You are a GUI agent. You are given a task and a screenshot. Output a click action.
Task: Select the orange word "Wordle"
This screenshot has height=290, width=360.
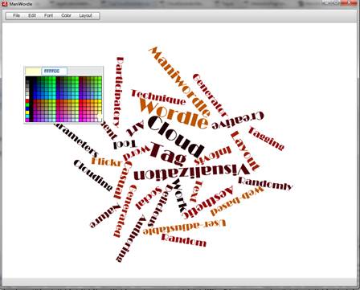[x=174, y=113]
